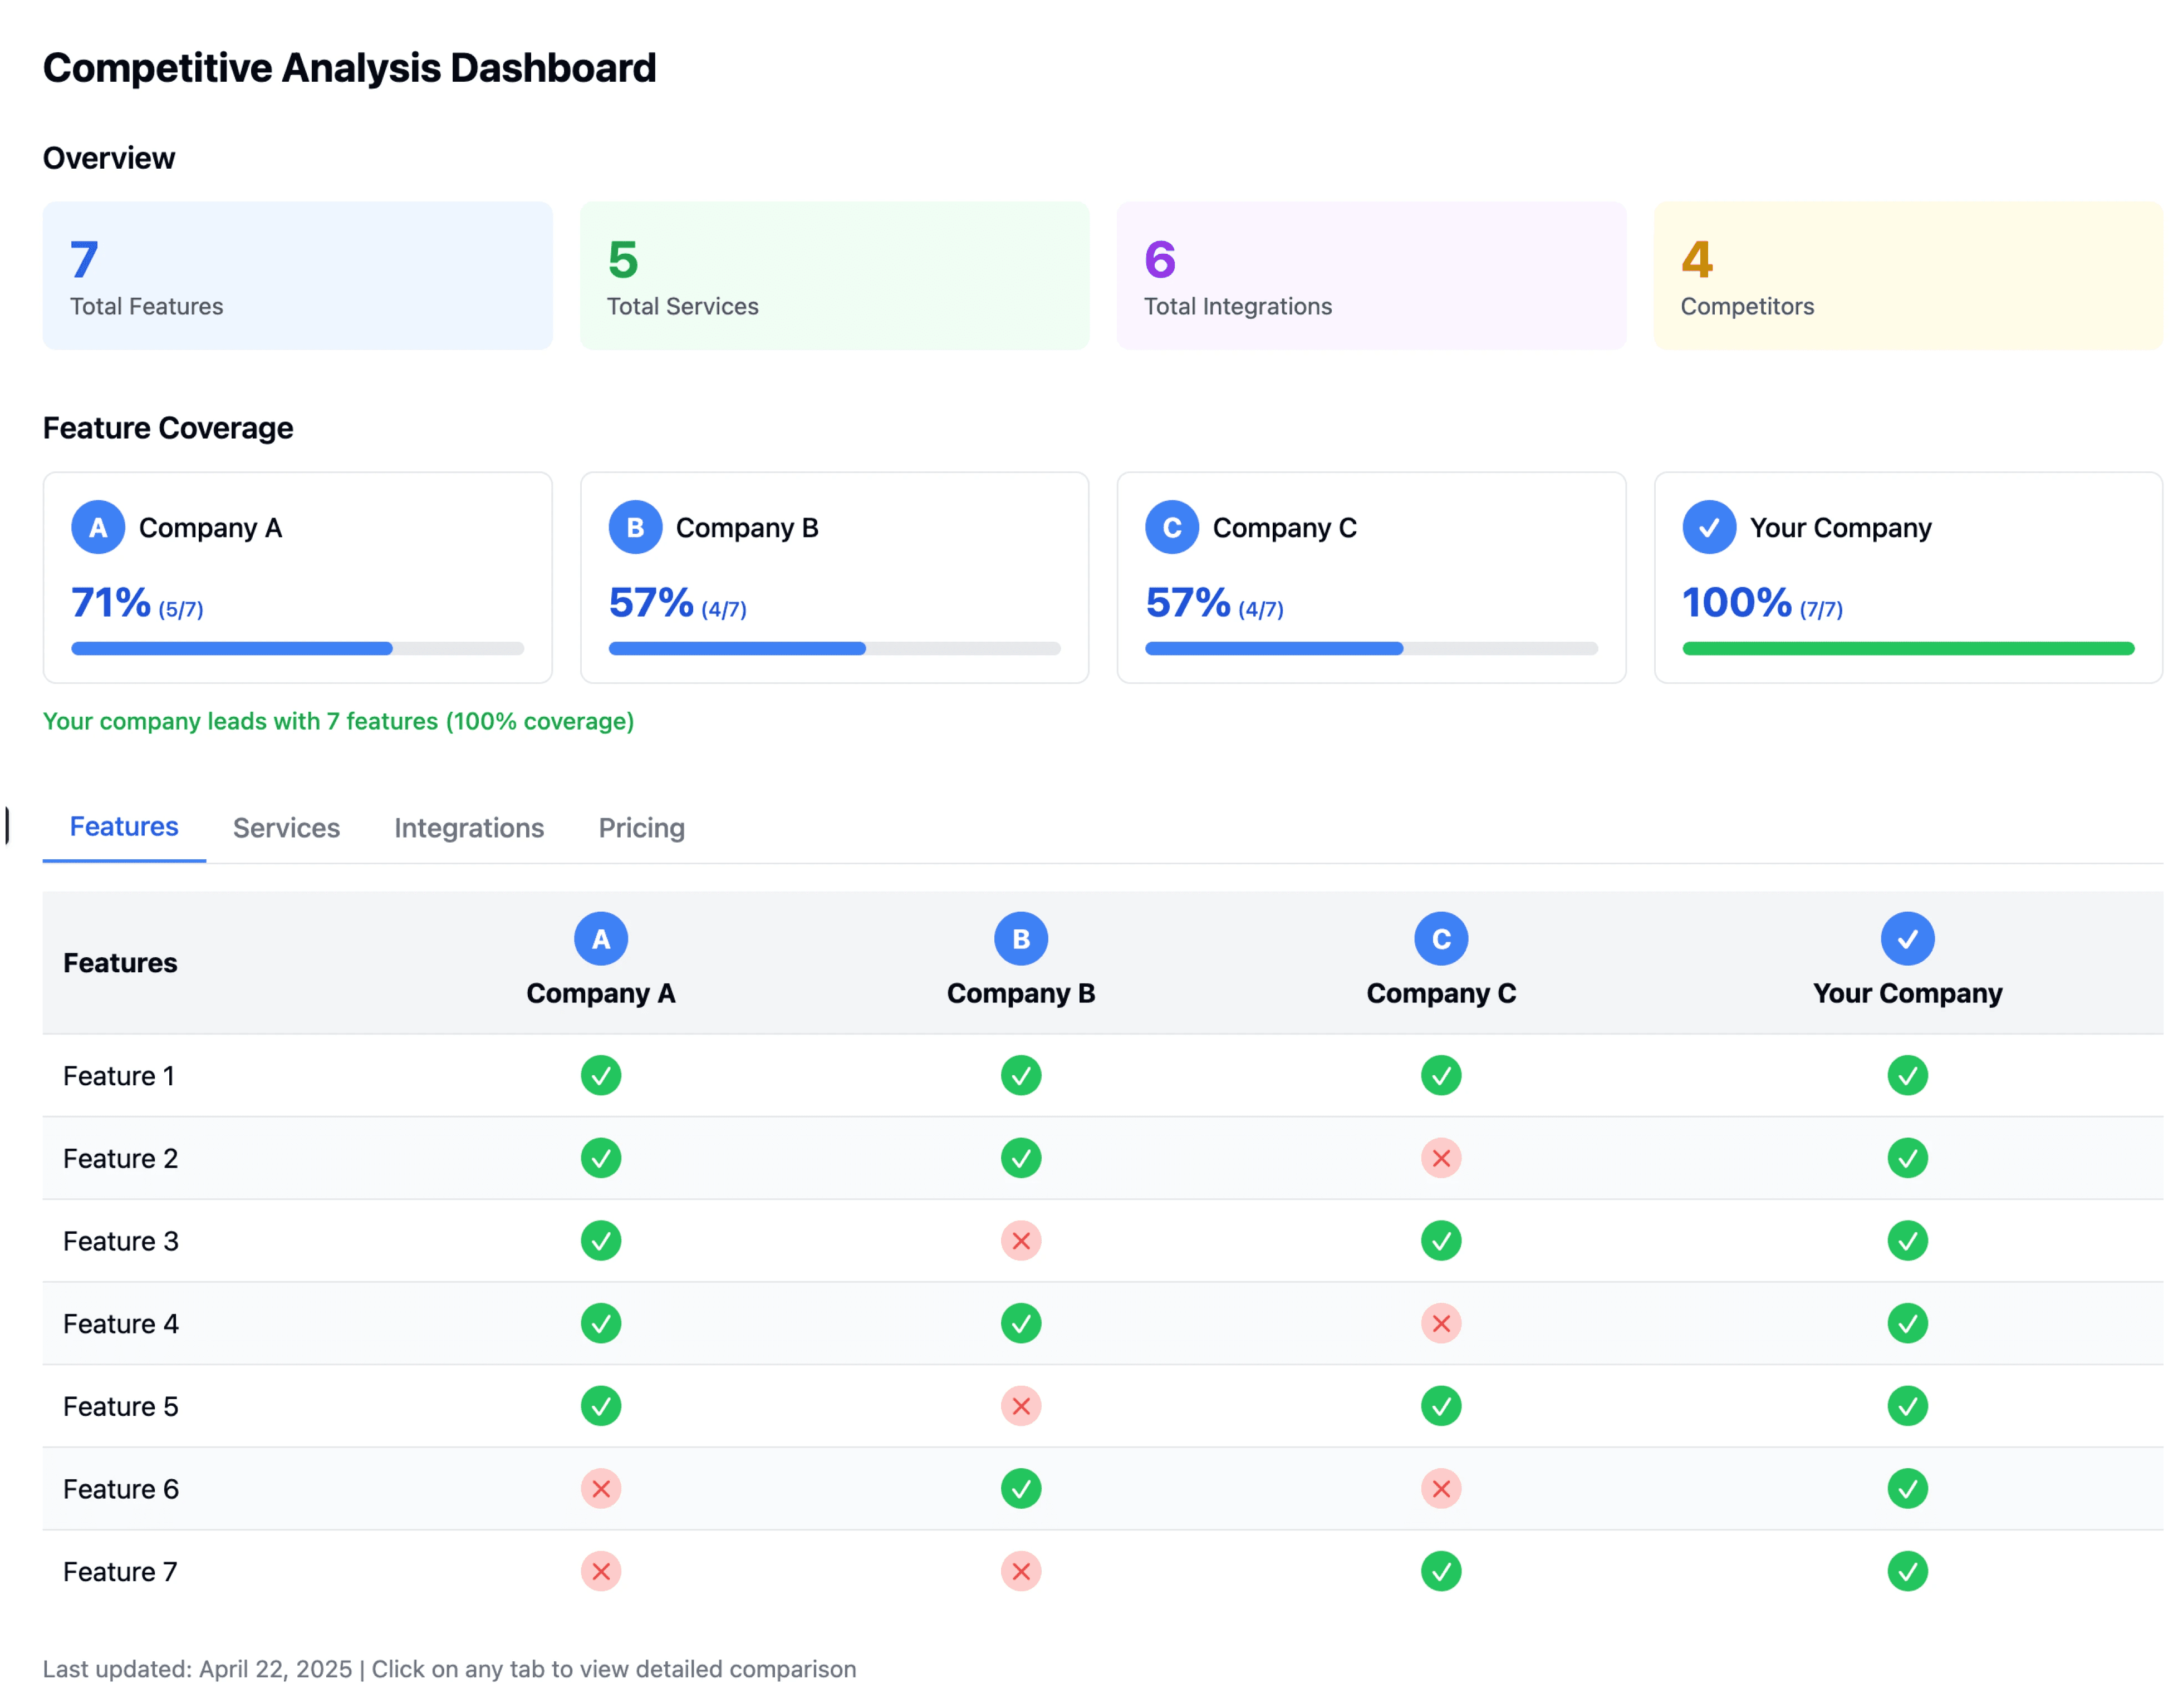Click Company A icon in table header
Viewport: 2178px width, 1708px height.
600,939
